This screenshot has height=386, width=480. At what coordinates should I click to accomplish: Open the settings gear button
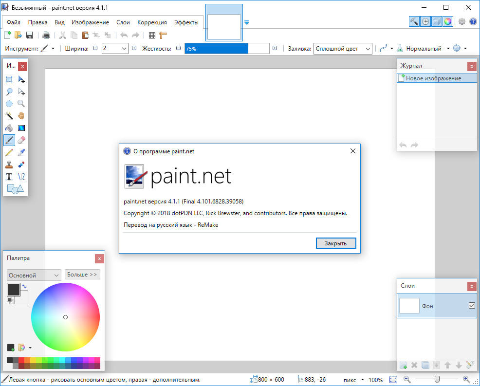(x=462, y=21)
